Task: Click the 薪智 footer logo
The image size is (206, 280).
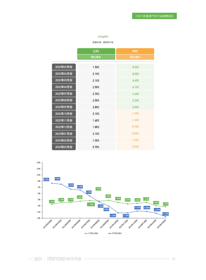Action: point(35,259)
